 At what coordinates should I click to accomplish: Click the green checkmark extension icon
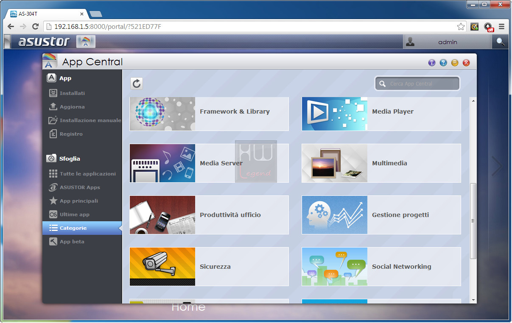coord(475,27)
